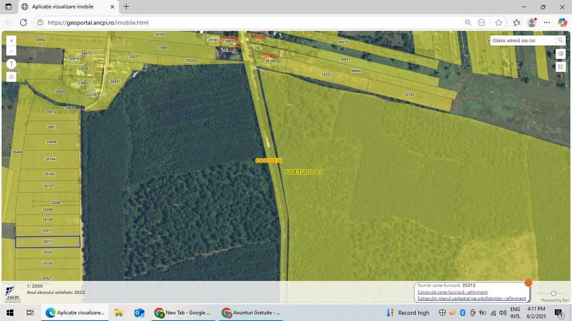Click the address bar URL
Screen dimensions: 572x321
coord(98,23)
